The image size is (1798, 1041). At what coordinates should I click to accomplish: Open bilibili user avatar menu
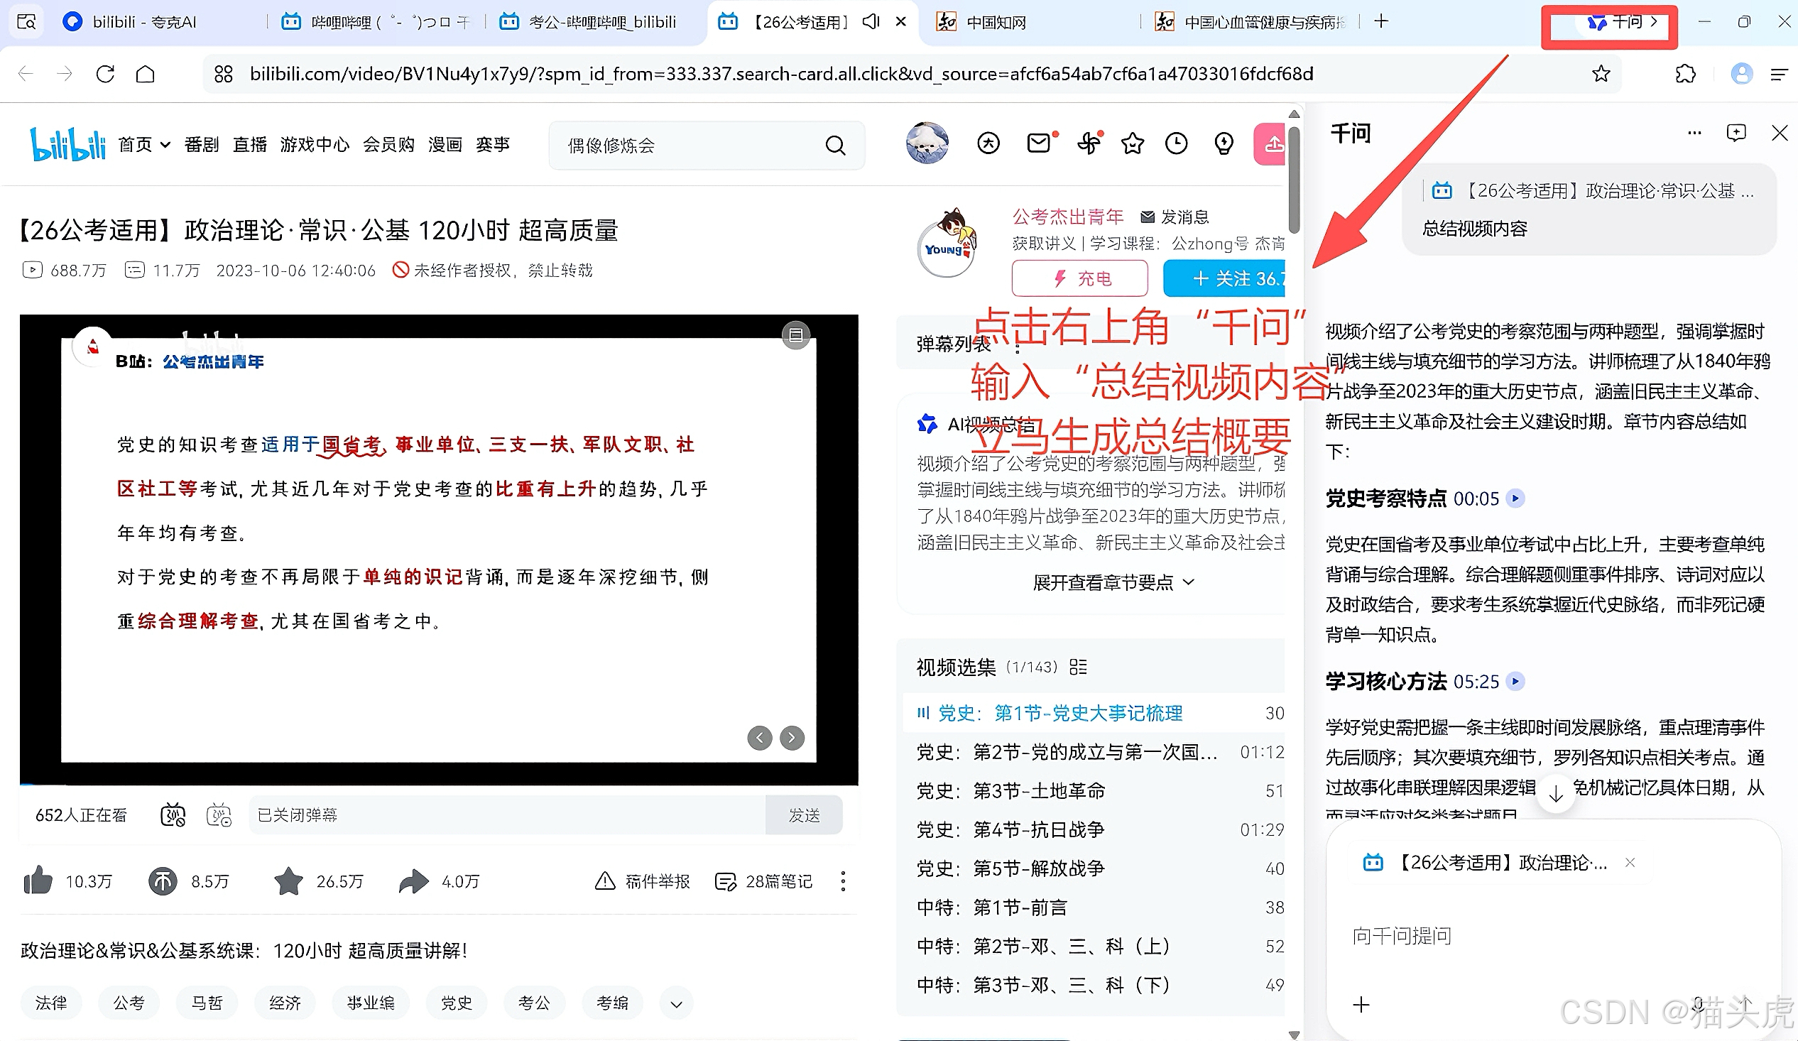pyautogui.click(x=927, y=143)
